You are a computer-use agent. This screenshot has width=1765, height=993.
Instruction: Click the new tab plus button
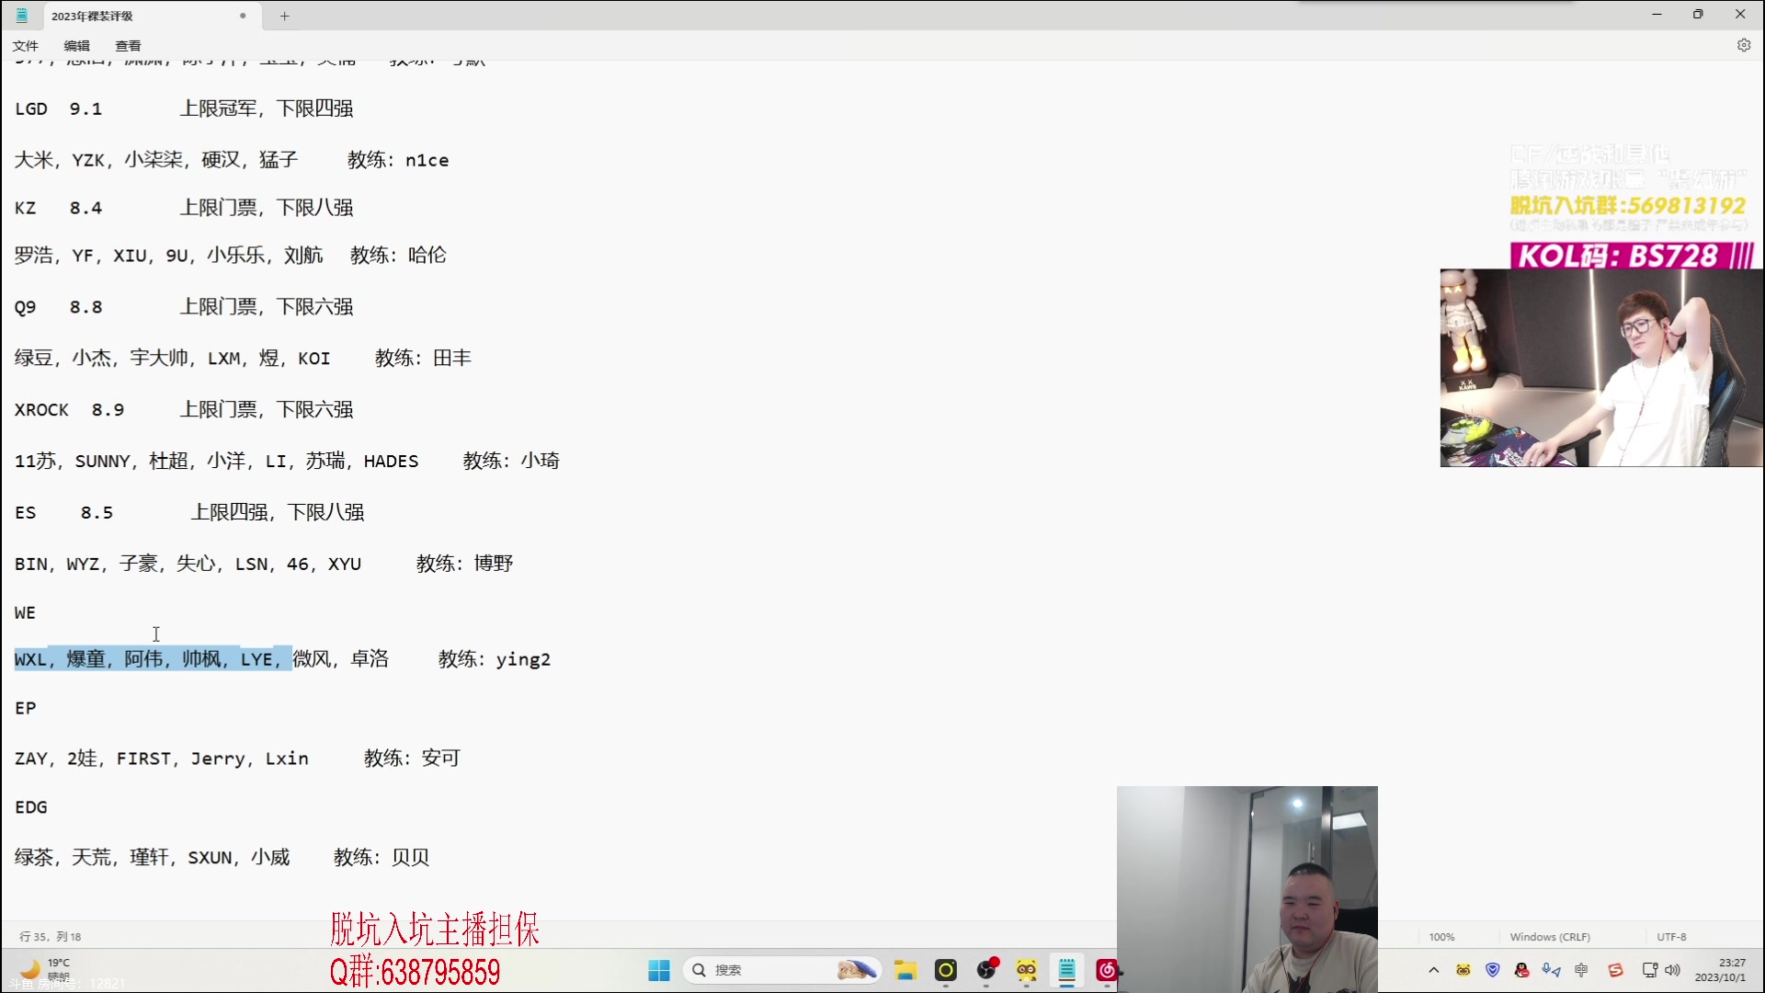coord(285,16)
